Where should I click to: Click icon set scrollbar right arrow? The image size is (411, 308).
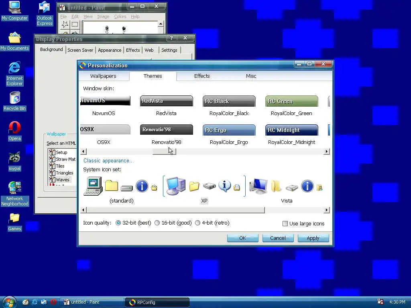[x=326, y=210]
